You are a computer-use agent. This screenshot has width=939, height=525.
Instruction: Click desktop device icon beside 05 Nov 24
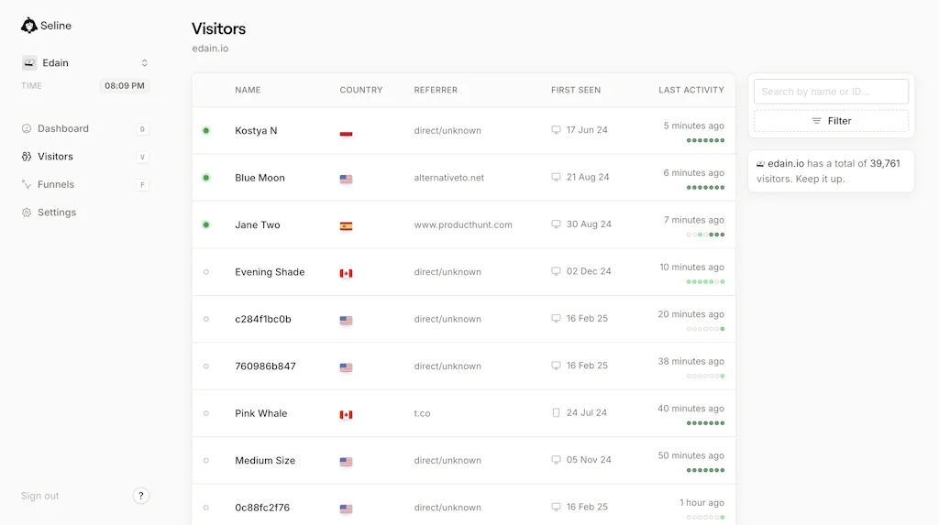click(x=556, y=460)
